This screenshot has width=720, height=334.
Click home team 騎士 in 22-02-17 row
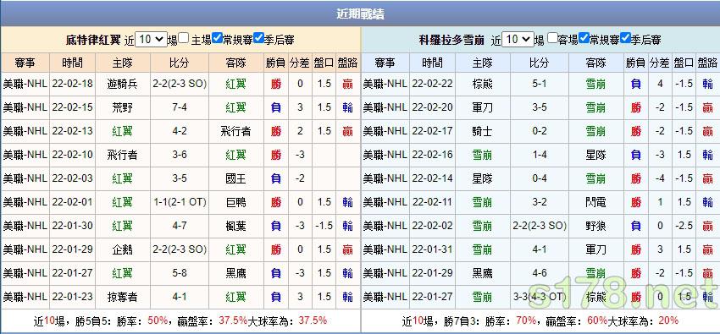coord(482,132)
